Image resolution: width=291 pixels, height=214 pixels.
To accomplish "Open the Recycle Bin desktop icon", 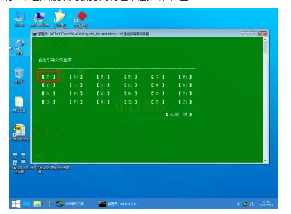I will coord(19,76).
